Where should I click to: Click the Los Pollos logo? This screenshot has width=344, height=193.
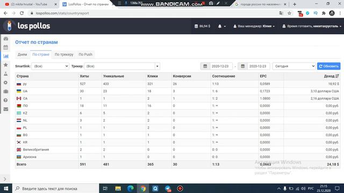click(27, 26)
